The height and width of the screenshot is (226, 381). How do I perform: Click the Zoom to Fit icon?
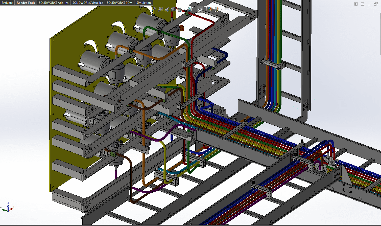tap(154, 9)
